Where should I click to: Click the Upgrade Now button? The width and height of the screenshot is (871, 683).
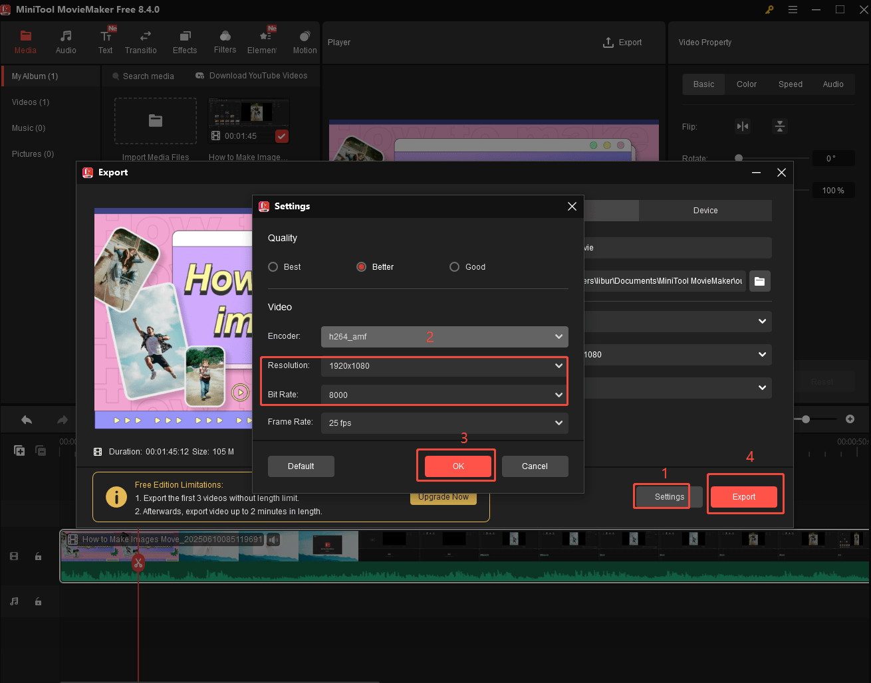click(443, 497)
